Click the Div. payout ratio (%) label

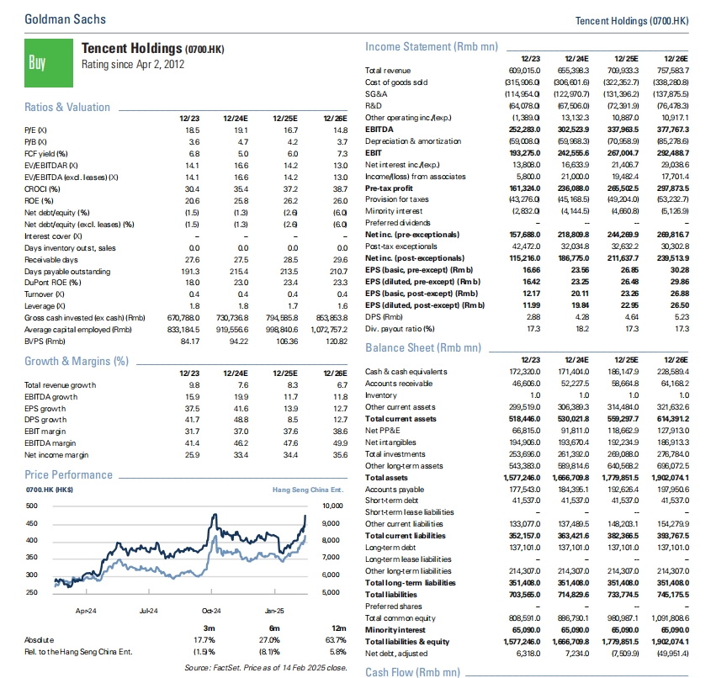[x=400, y=329]
